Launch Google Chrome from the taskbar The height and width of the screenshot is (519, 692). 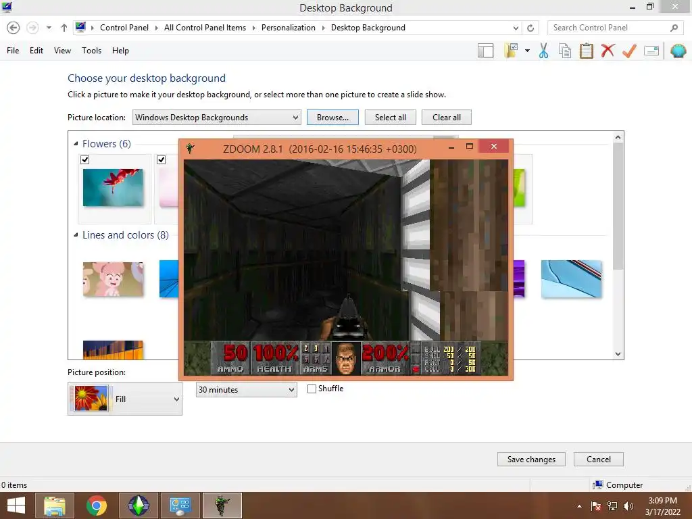coord(96,505)
